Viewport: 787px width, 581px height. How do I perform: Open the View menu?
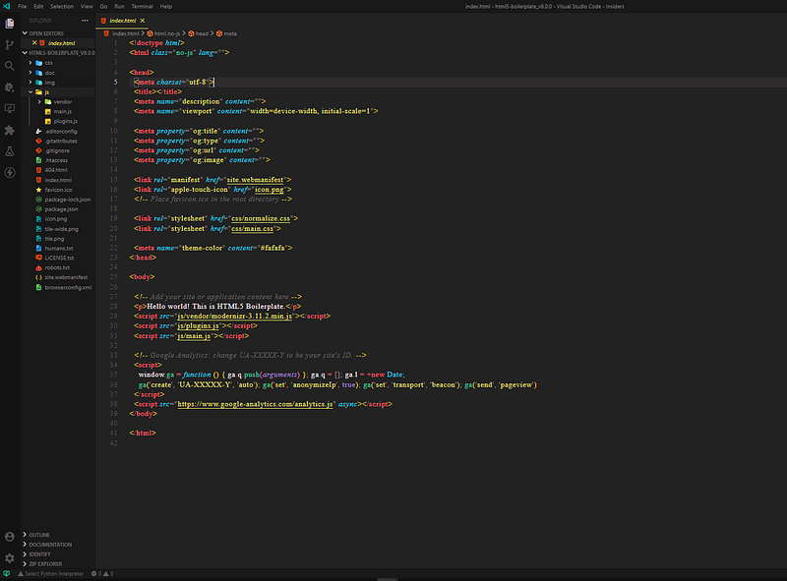87,7
